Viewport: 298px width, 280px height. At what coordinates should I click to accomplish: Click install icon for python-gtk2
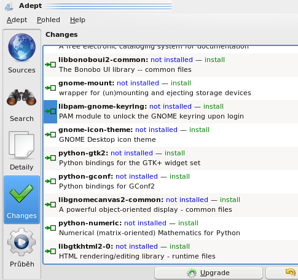tap(50, 158)
